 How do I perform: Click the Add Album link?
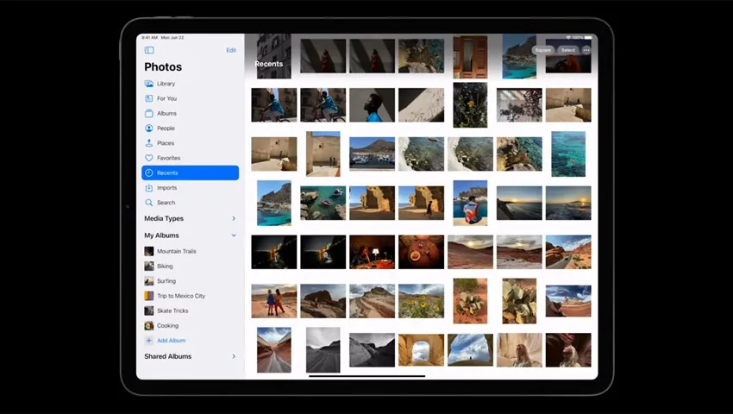(171, 341)
